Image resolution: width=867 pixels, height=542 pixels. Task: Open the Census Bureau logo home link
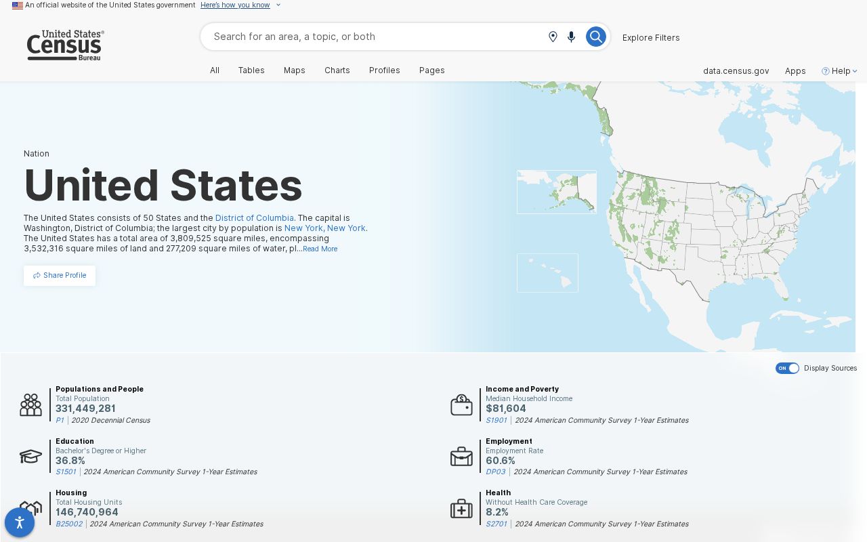[x=66, y=45]
